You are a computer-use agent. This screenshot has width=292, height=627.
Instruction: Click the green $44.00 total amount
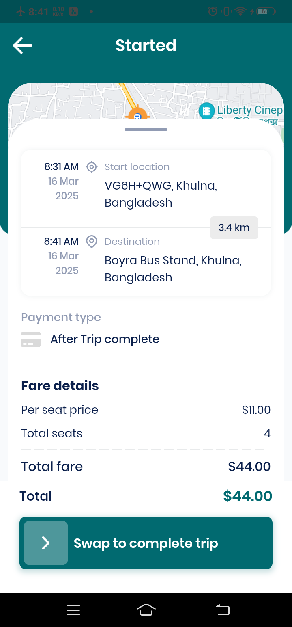pos(247,496)
